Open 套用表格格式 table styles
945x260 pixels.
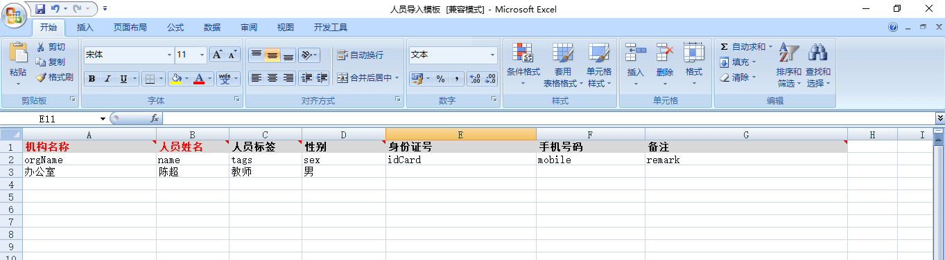tap(562, 64)
